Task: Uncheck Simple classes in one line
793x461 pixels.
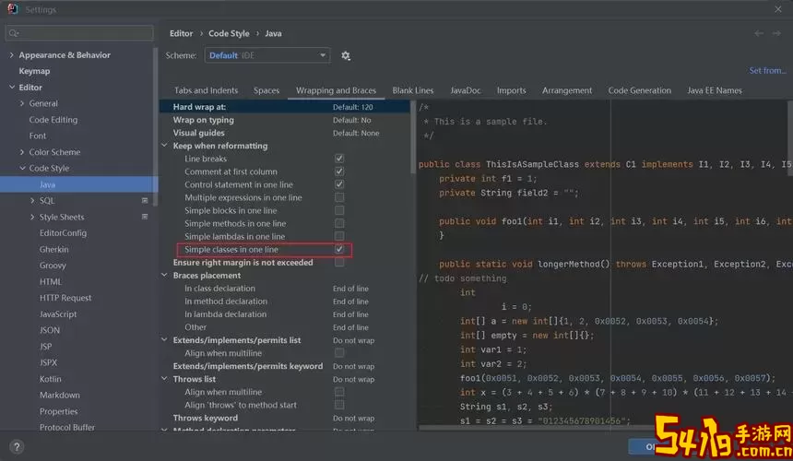Action: (x=339, y=249)
